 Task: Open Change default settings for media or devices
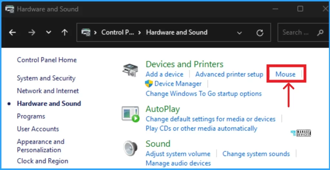coord(210,119)
